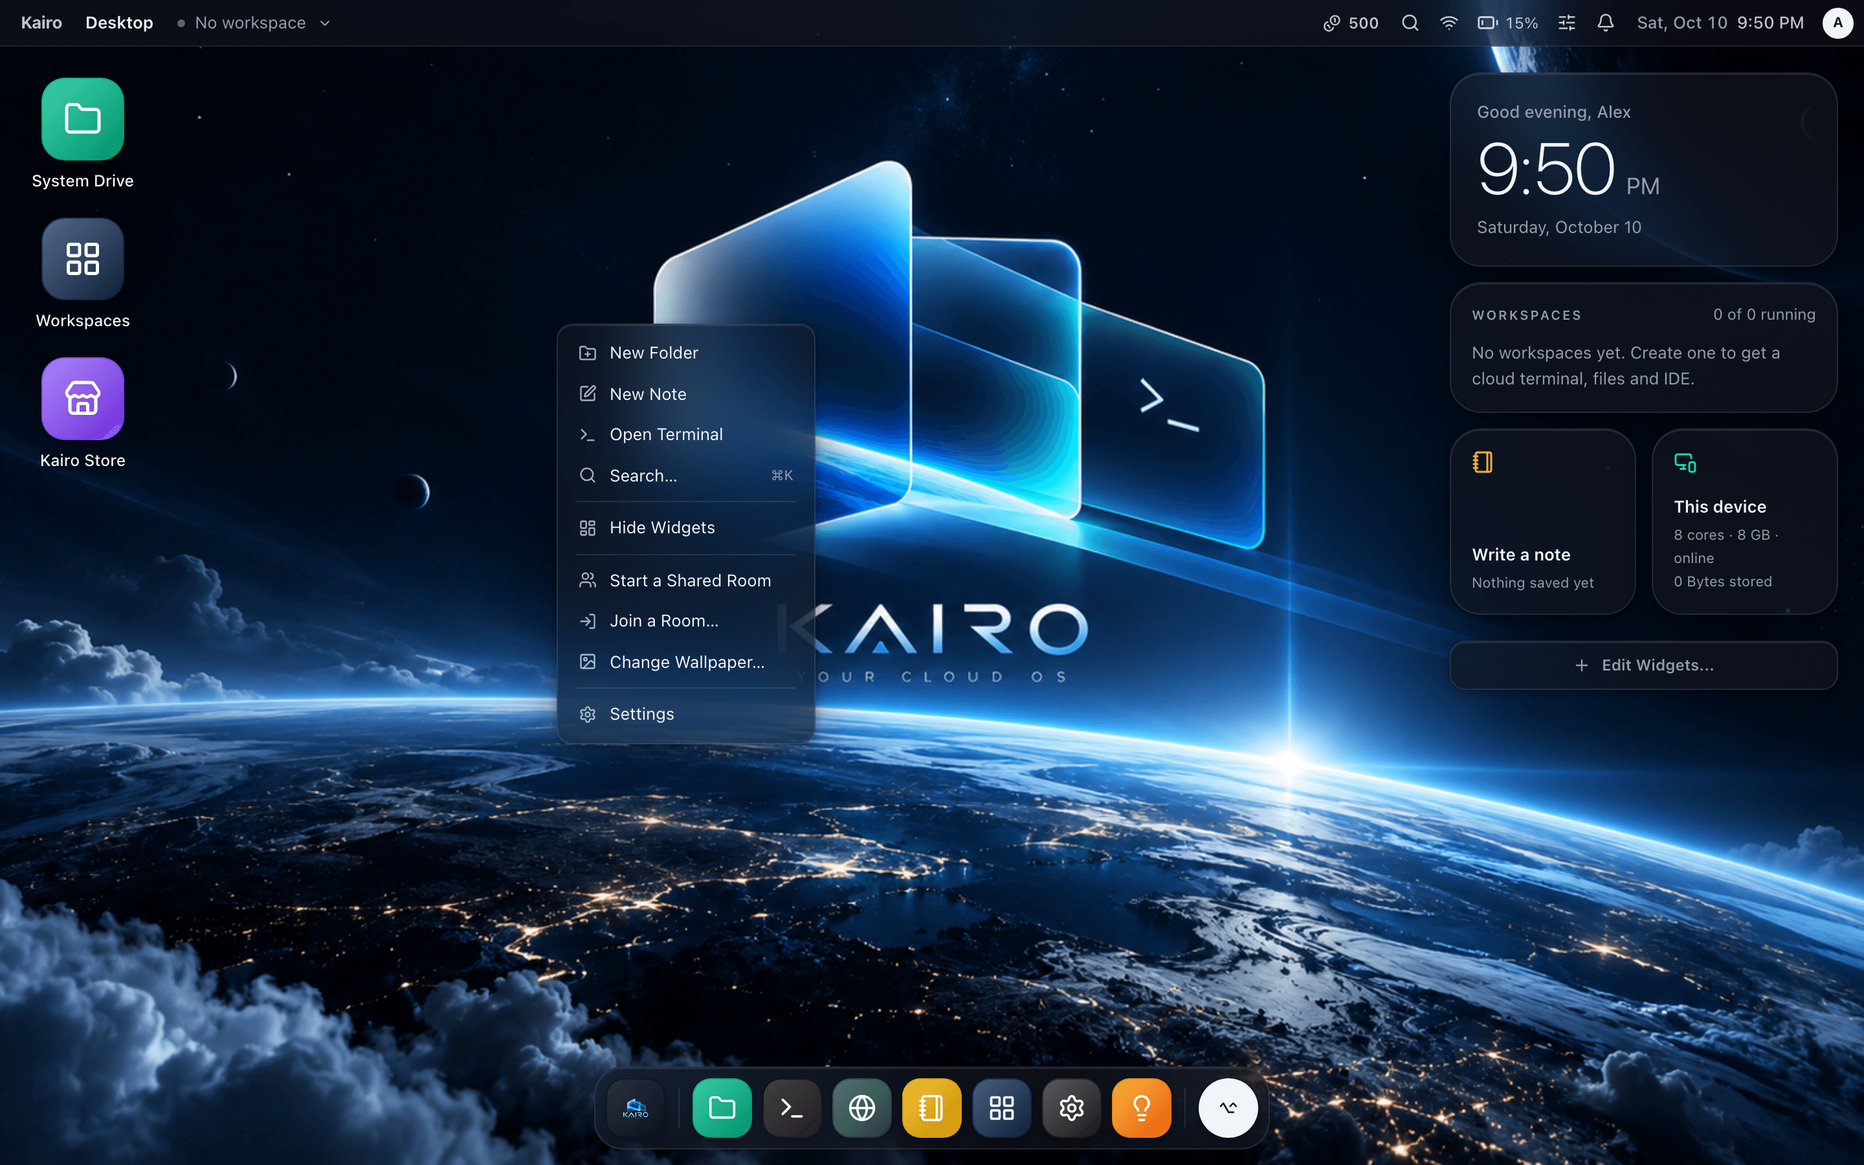This screenshot has width=1864, height=1165.
Task: Click the 500 credits indicator
Action: tap(1351, 23)
